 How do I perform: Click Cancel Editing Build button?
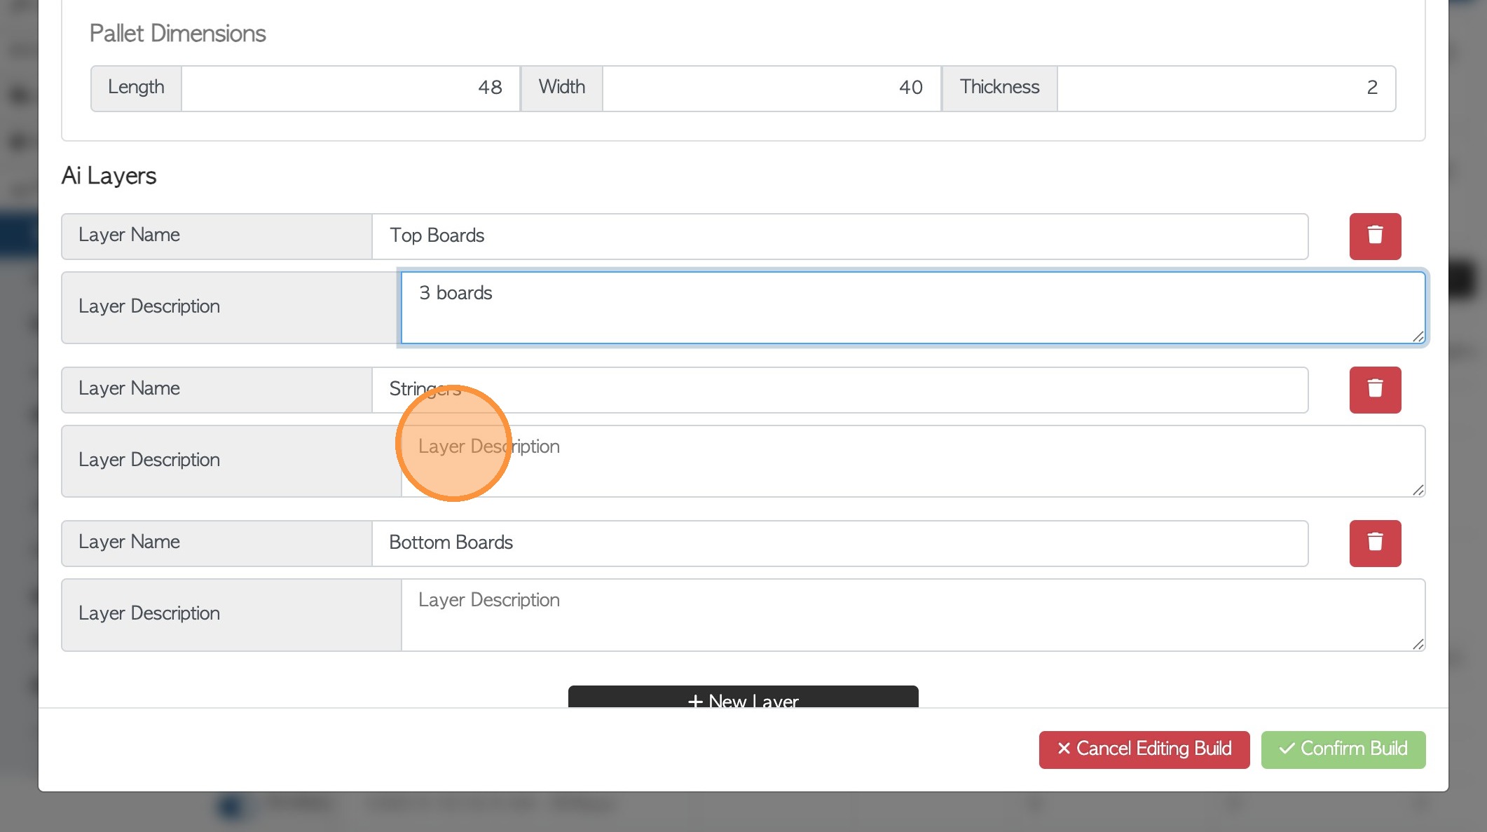coord(1144,749)
